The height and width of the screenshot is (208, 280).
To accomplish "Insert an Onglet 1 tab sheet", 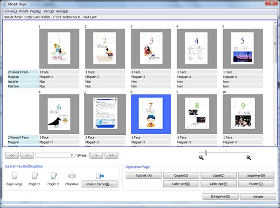I will 35,176.
